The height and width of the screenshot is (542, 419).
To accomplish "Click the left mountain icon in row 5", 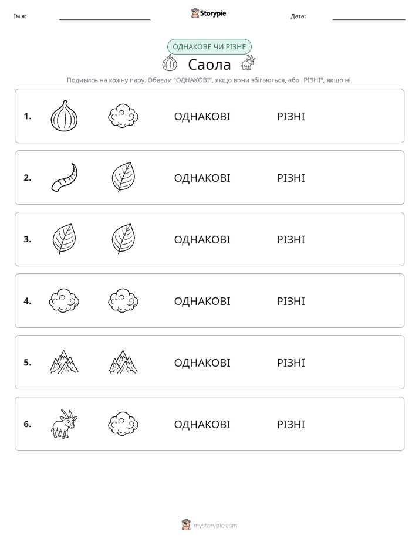I will click(x=64, y=362).
